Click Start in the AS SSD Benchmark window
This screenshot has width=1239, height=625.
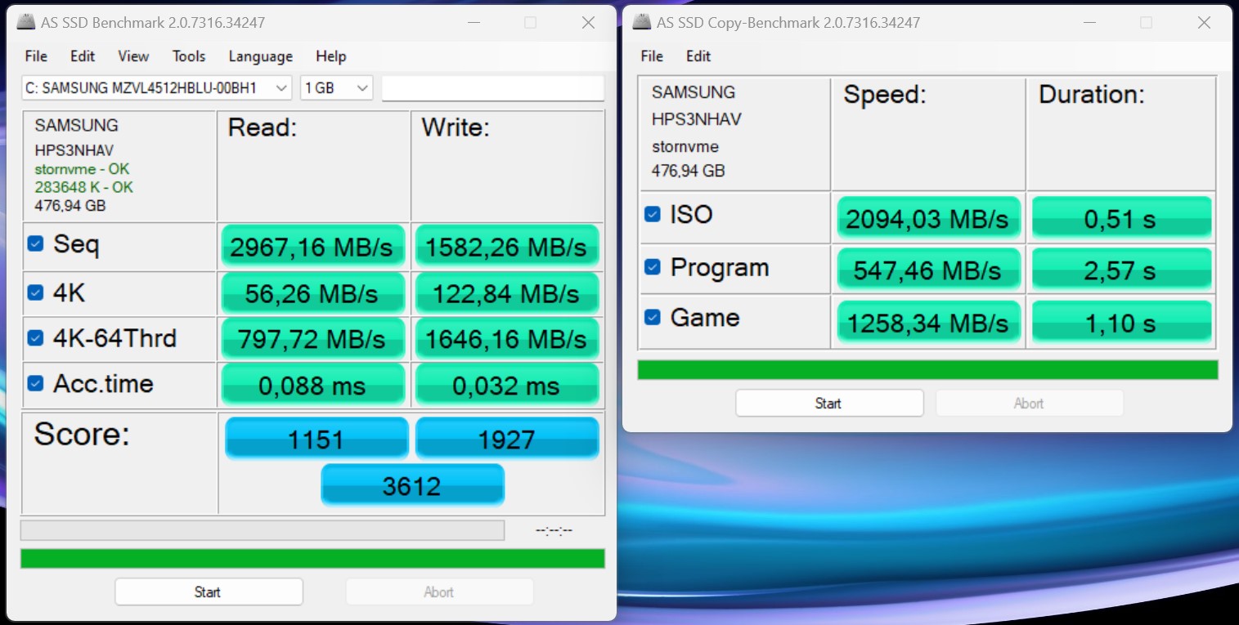point(209,592)
